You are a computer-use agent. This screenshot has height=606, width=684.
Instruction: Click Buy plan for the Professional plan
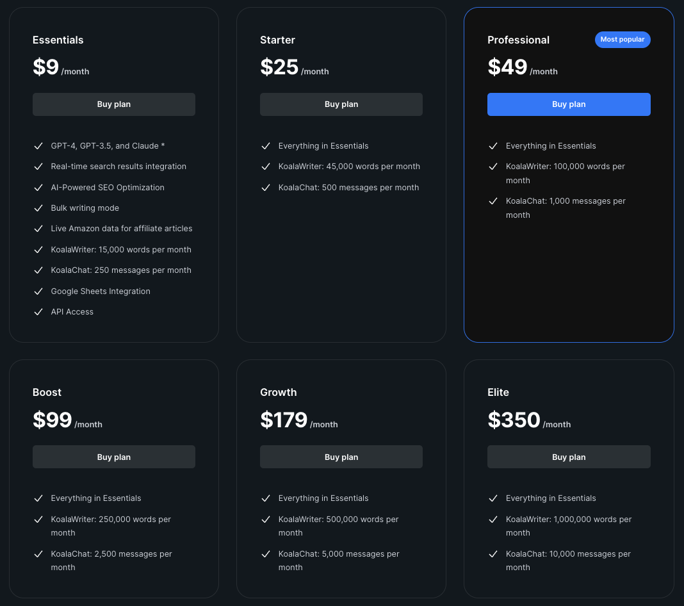point(569,104)
